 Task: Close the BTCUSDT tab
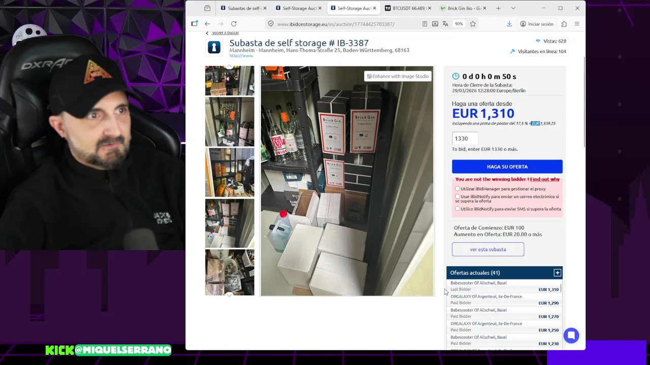click(x=429, y=8)
